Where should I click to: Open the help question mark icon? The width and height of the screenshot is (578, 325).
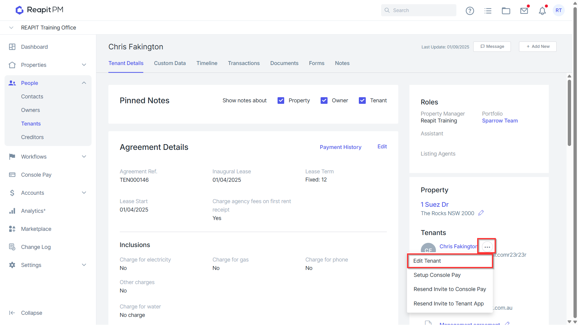[470, 11]
